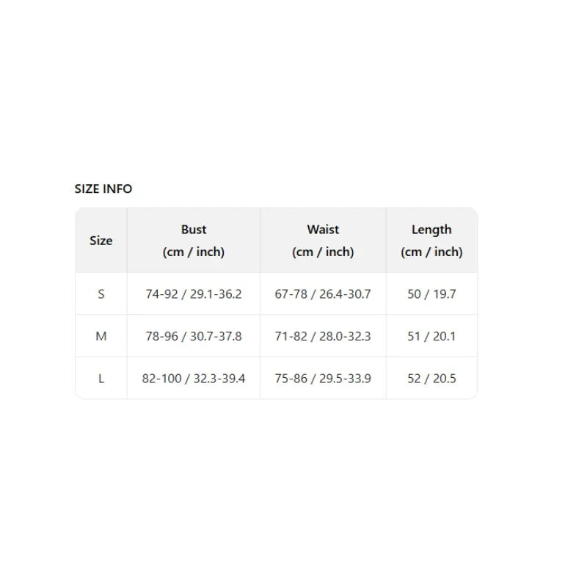Click the Length column header

431,230
